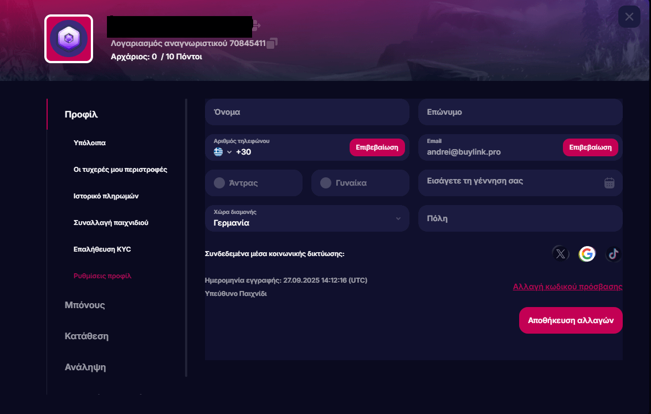
Task: Select the Γυναίκα gender radio option
Action: (326, 183)
